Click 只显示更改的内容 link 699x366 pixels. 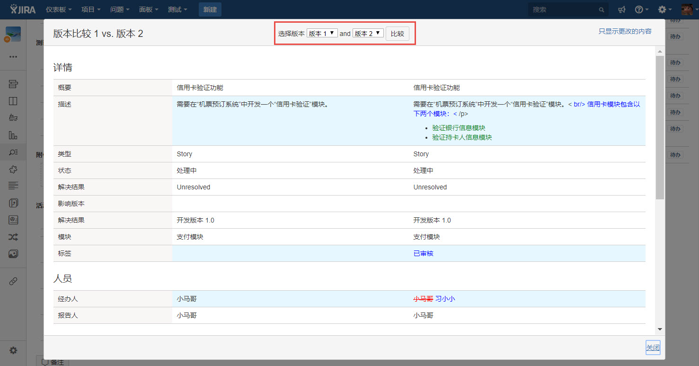pyautogui.click(x=625, y=31)
